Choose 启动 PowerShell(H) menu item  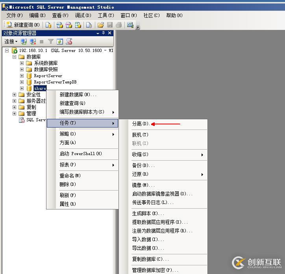[82, 154]
